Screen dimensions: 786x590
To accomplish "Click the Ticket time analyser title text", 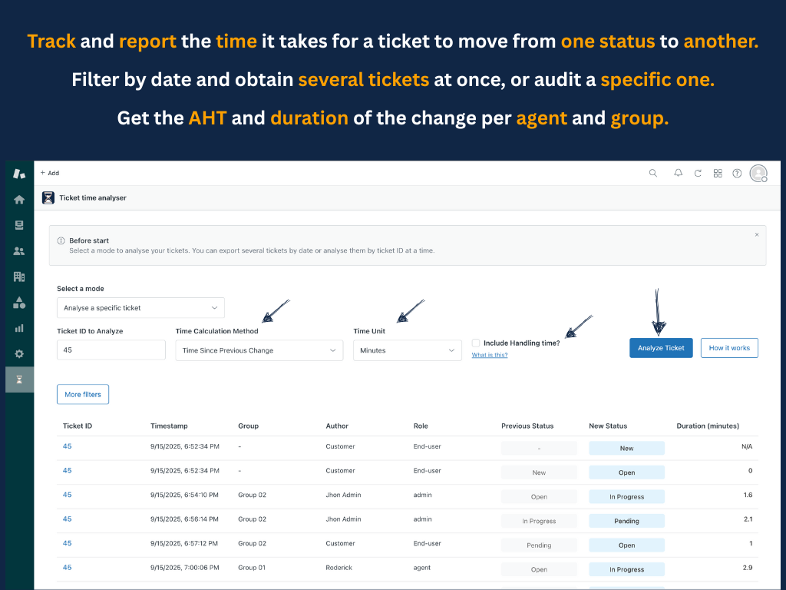I will click(93, 197).
